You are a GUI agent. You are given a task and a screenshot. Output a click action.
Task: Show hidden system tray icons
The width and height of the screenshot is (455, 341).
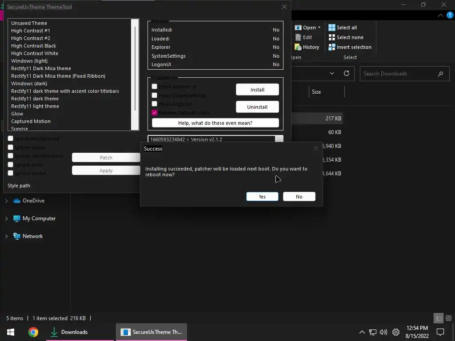(362, 332)
